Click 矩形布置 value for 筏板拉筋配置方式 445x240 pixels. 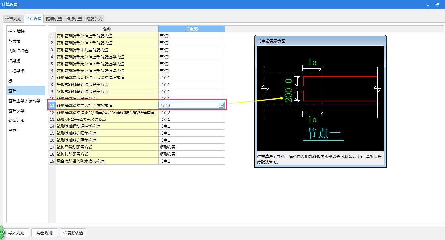(192, 154)
